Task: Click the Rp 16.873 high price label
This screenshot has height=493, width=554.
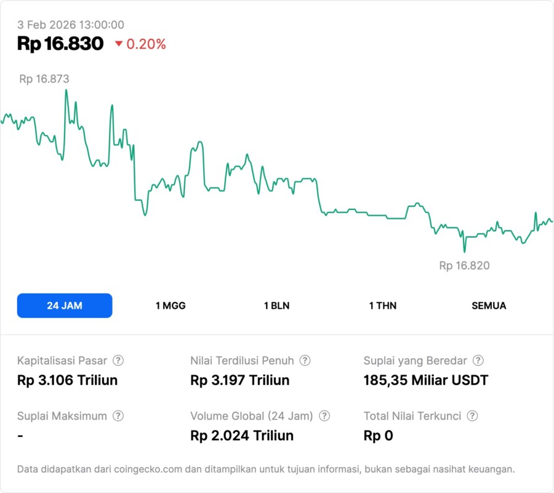Action: point(44,79)
